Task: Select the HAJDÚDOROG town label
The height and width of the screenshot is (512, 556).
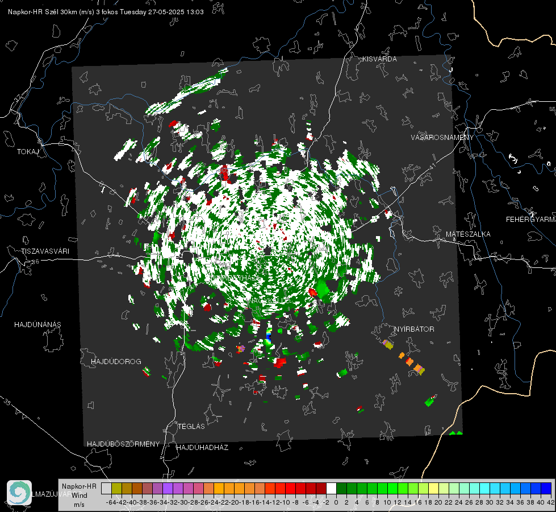Action: coord(116,361)
